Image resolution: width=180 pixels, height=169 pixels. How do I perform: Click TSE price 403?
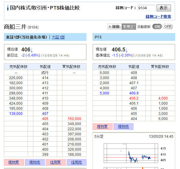point(45,134)
